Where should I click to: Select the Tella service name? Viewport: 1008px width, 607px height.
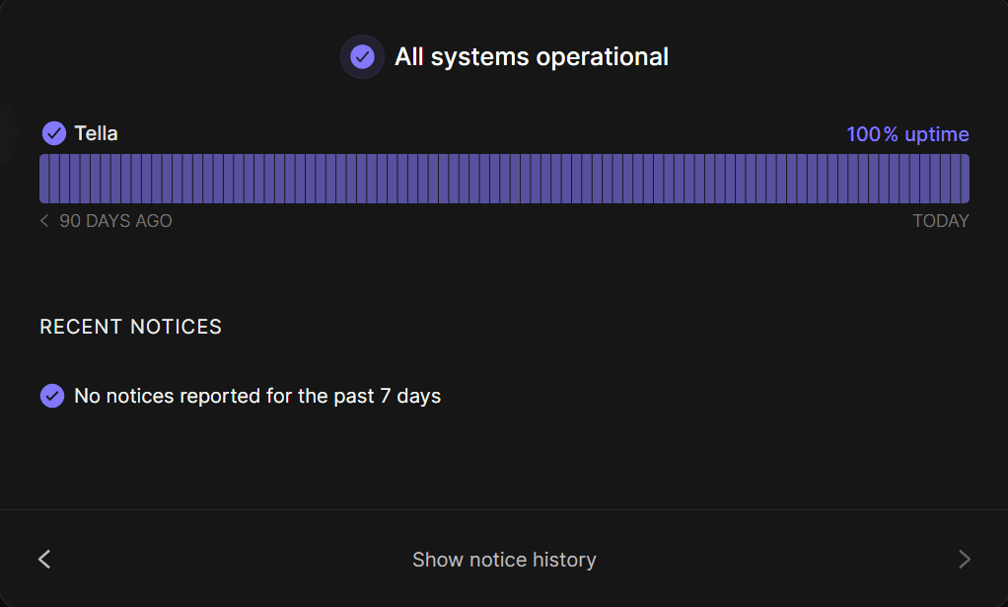96,133
